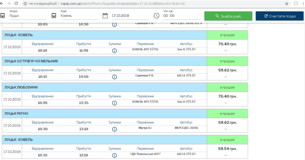Reload the page with refresh icon

pos(16,3)
